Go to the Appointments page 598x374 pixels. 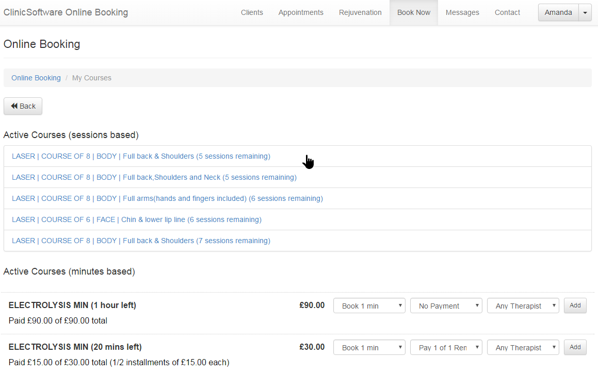click(x=301, y=13)
